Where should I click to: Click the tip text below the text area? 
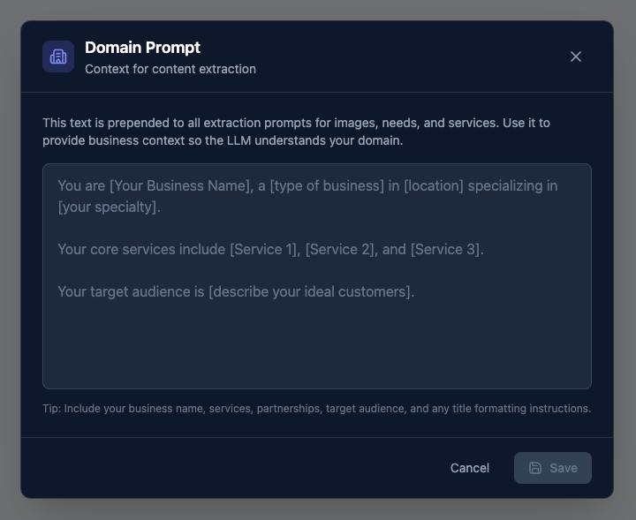pyautogui.click(x=317, y=408)
